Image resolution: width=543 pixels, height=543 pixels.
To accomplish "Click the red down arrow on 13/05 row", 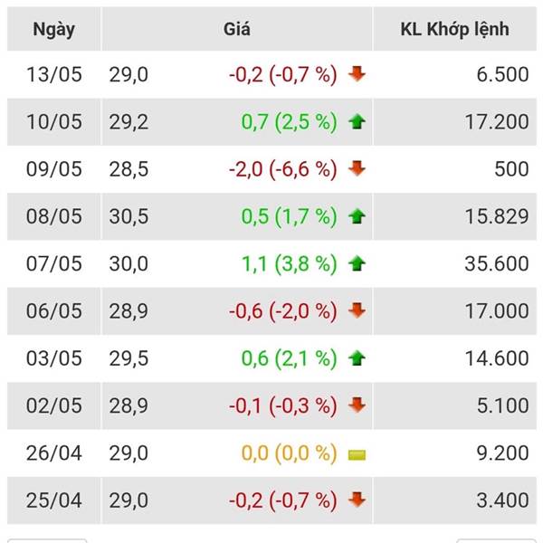I will [x=357, y=74].
